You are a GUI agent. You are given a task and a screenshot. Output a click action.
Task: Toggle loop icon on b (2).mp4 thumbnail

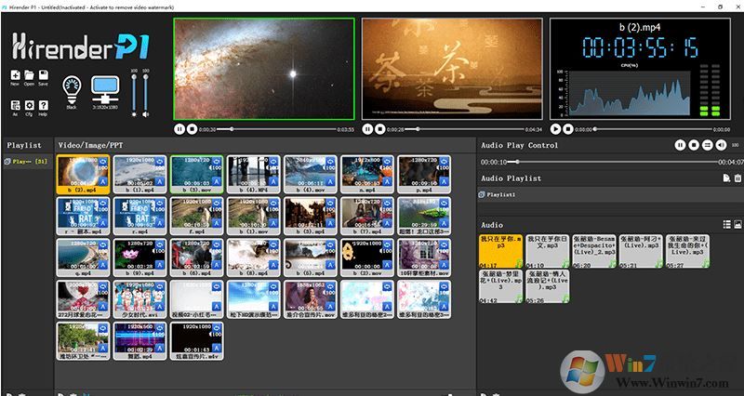pyautogui.click(x=103, y=162)
